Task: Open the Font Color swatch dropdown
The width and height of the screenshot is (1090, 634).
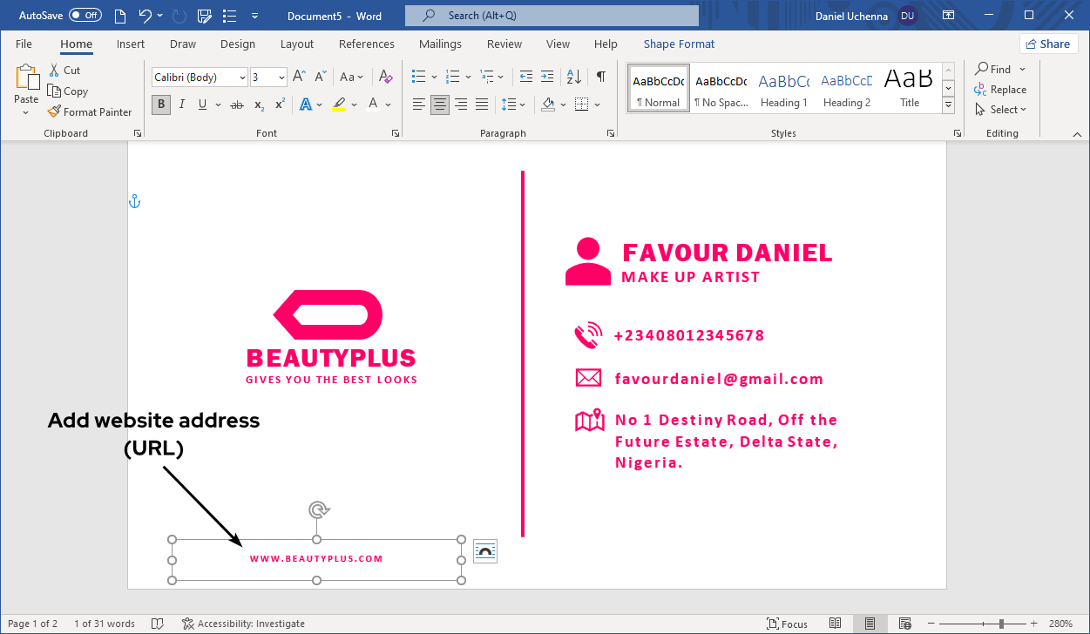Action: pos(387,105)
